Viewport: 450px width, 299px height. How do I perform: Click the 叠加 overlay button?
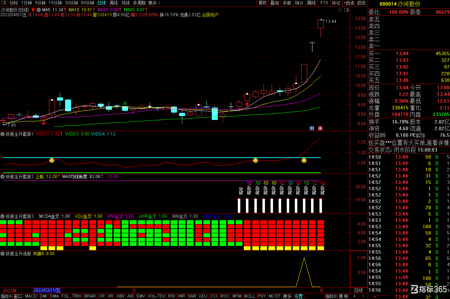275,3
